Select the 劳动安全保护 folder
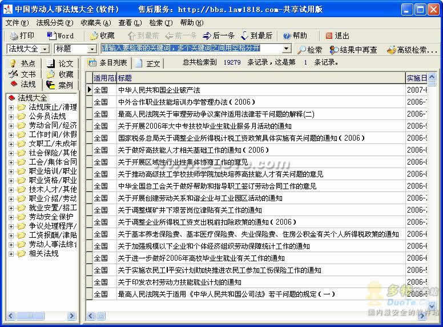 coord(51,217)
